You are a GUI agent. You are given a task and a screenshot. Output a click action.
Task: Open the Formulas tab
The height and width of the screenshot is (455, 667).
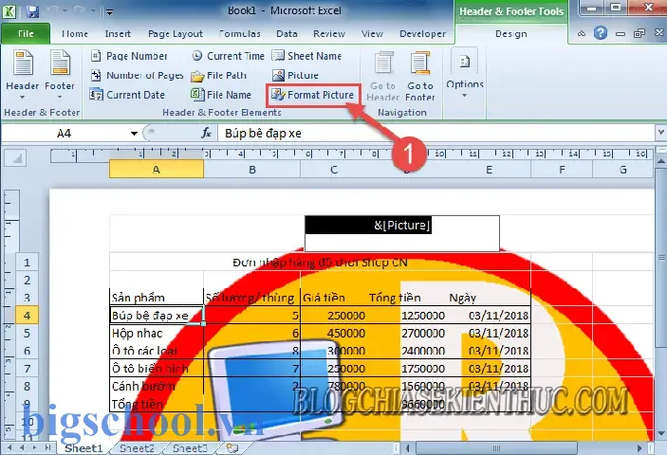[239, 33]
